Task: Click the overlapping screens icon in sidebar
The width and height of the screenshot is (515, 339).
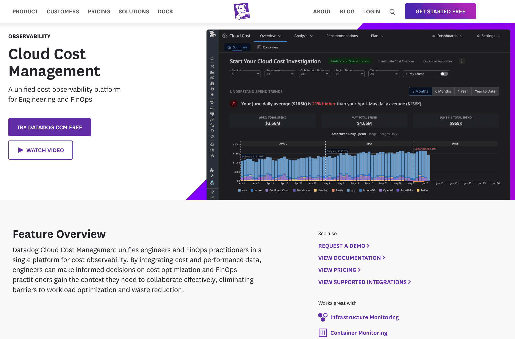Action: [x=212, y=120]
